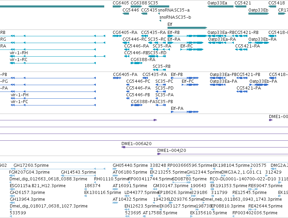Click EST FGM207G04.3prime

(x=29, y=172)
